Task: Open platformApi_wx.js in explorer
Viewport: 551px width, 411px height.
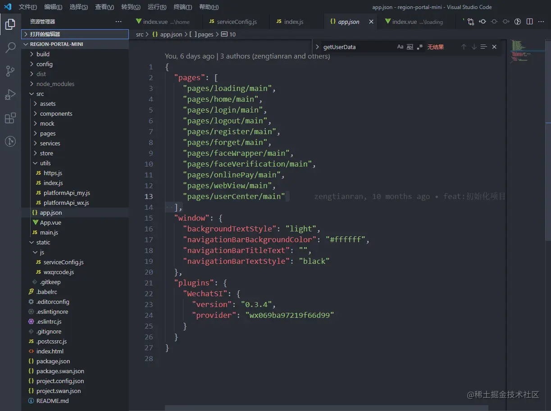Action: coord(75,203)
